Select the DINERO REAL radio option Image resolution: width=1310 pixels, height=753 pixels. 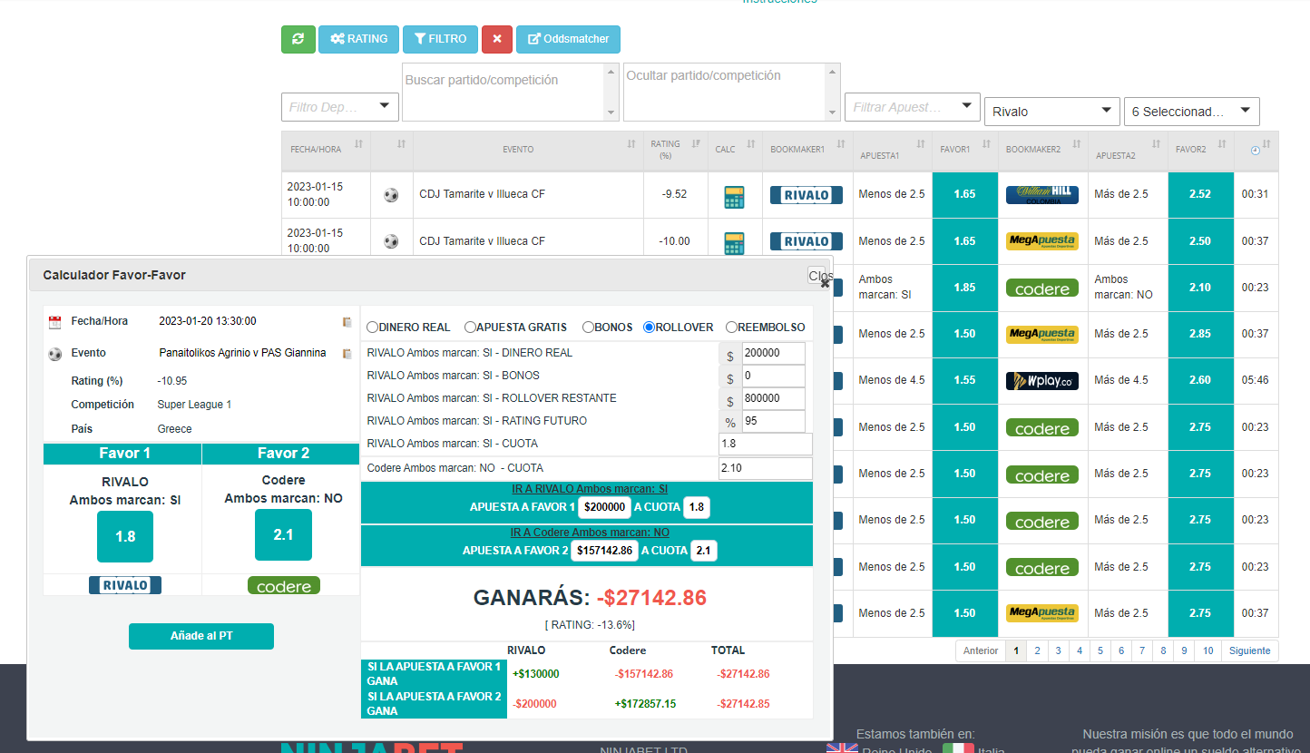[x=373, y=328]
